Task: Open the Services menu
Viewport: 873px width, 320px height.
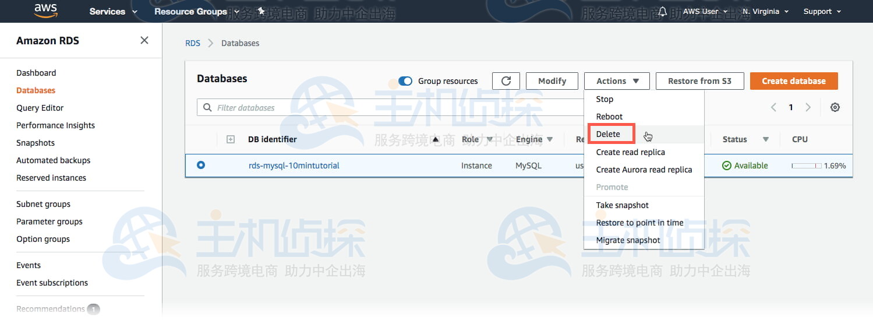Action: click(x=114, y=11)
